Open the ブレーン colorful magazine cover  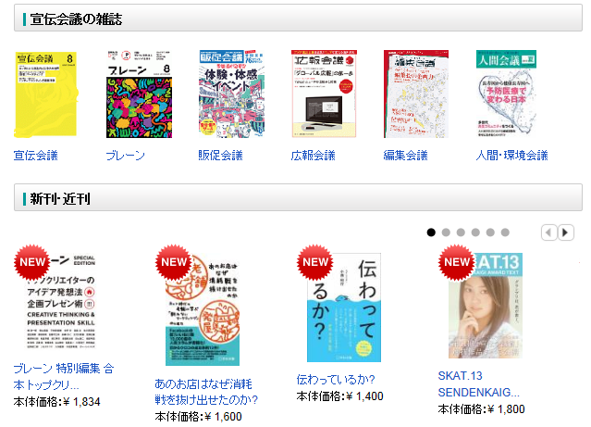point(139,94)
